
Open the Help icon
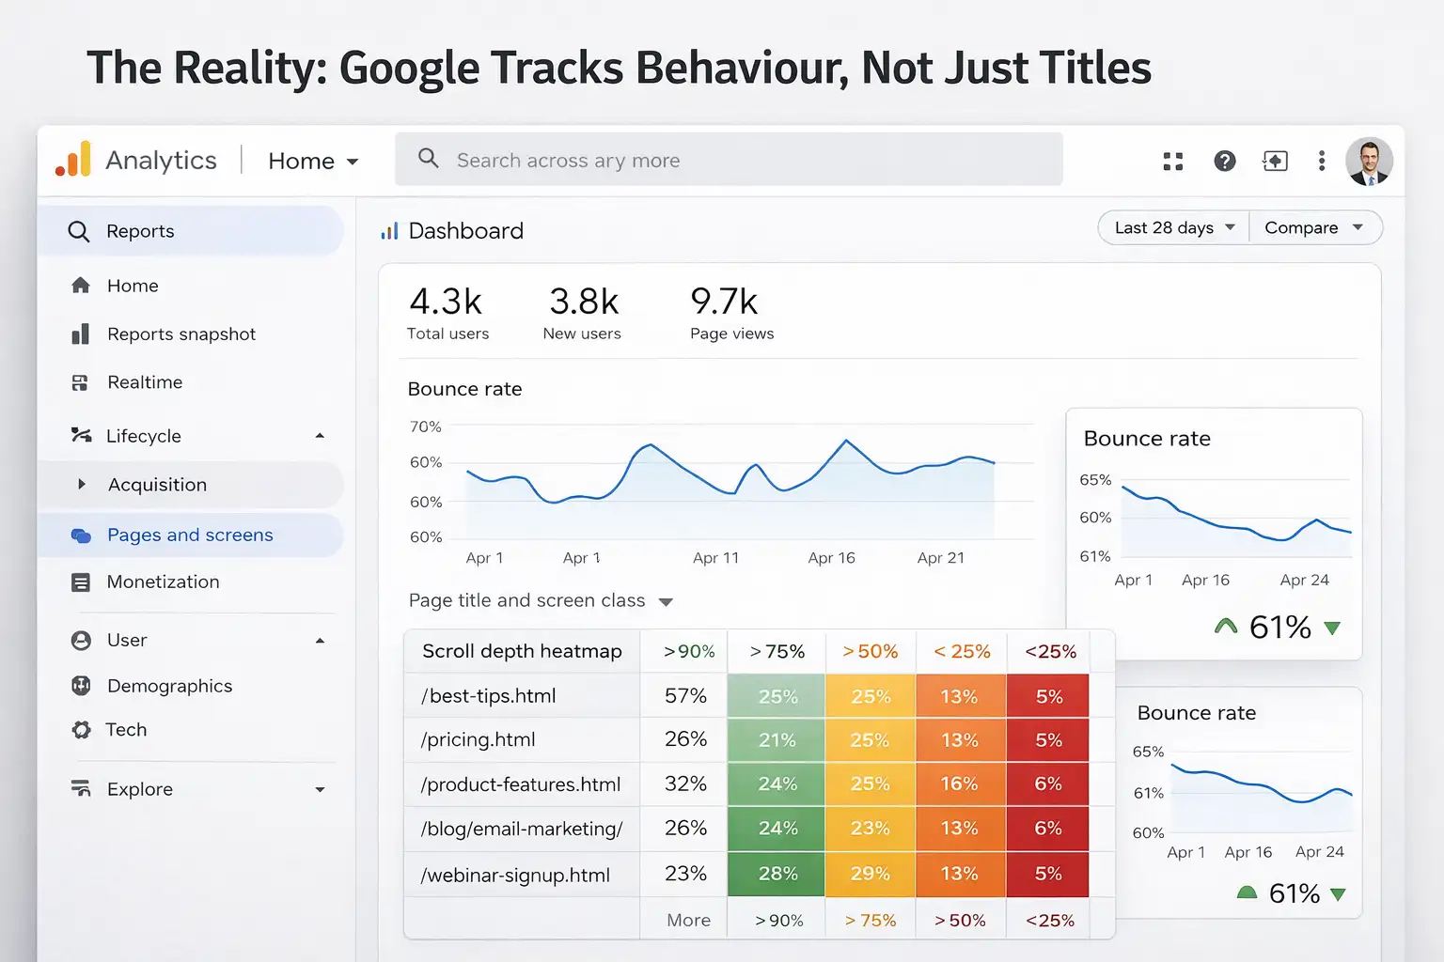1224,161
